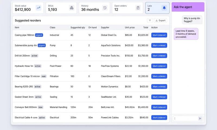This screenshot has width=217, height=130.
Task: Select the Stock value $412,900 card
Action: tap(28, 8)
